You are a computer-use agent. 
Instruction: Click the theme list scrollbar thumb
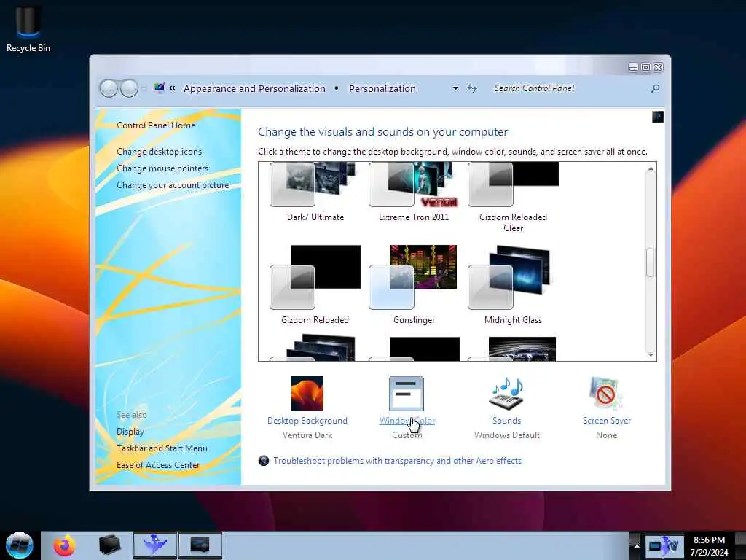[x=651, y=262]
